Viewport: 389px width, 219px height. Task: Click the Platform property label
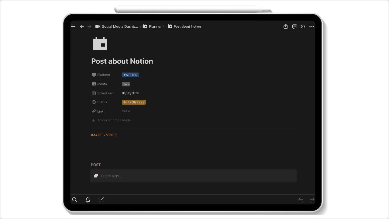[x=101, y=75]
